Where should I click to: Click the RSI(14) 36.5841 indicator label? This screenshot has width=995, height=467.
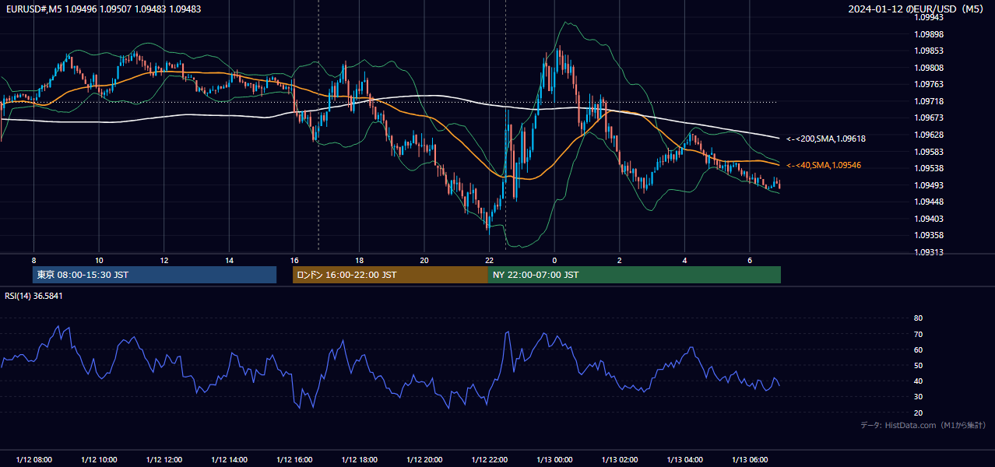(34, 296)
